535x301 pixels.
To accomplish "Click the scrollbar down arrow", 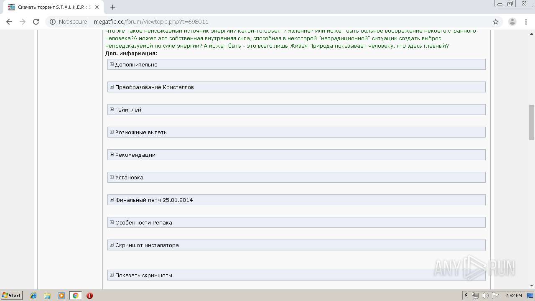I will [532, 286].
